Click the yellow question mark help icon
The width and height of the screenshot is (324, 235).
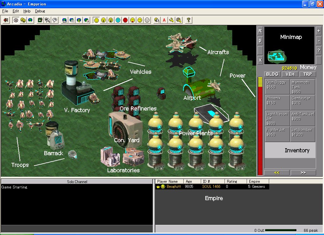189,20
